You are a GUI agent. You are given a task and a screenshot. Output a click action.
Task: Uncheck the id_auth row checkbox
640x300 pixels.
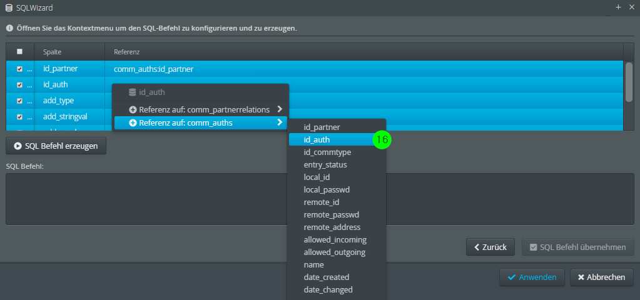tap(19, 85)
